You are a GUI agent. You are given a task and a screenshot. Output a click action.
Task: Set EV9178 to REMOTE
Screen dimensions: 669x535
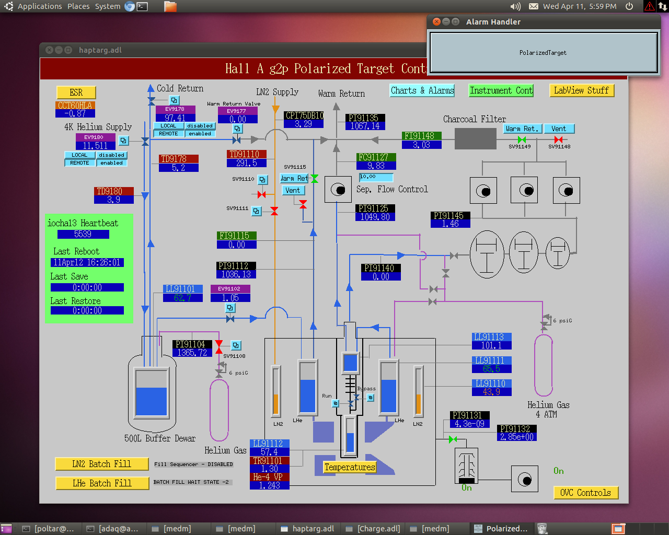point(168,134)
